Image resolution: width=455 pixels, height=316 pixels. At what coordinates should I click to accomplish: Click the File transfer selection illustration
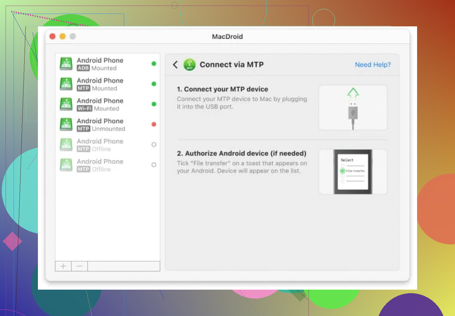353,172
